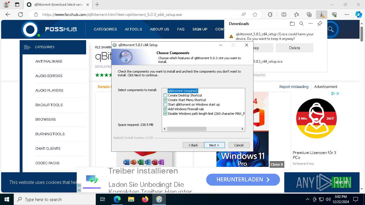This screenshot has height=205, width=365.
Task: Open a new browser tab
Action: click(x=97, y=5)
